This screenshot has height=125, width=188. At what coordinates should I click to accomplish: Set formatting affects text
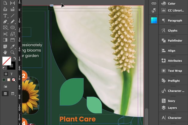click(x=12, y=74)
